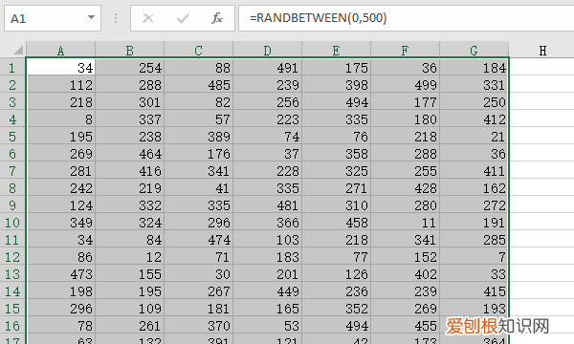Click empty cell H5
Viewport: 574px width, 344px height.
pos(541,137)
